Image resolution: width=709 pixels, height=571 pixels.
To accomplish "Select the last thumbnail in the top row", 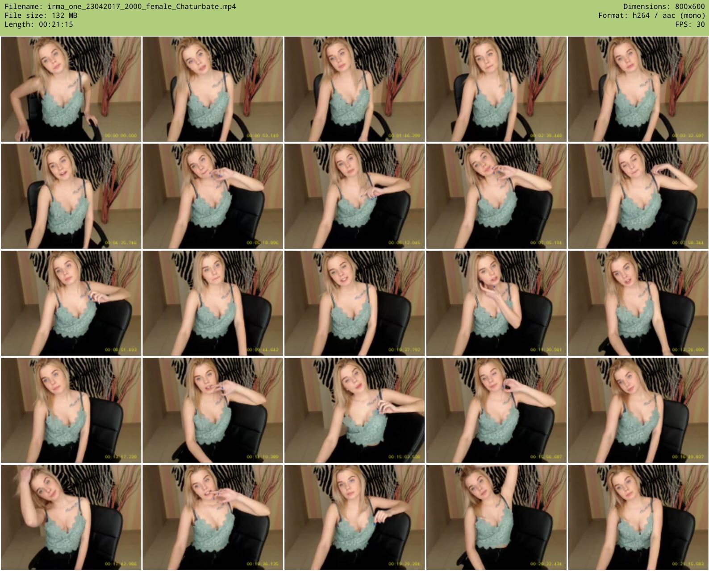I will click(x=638, y=89).
